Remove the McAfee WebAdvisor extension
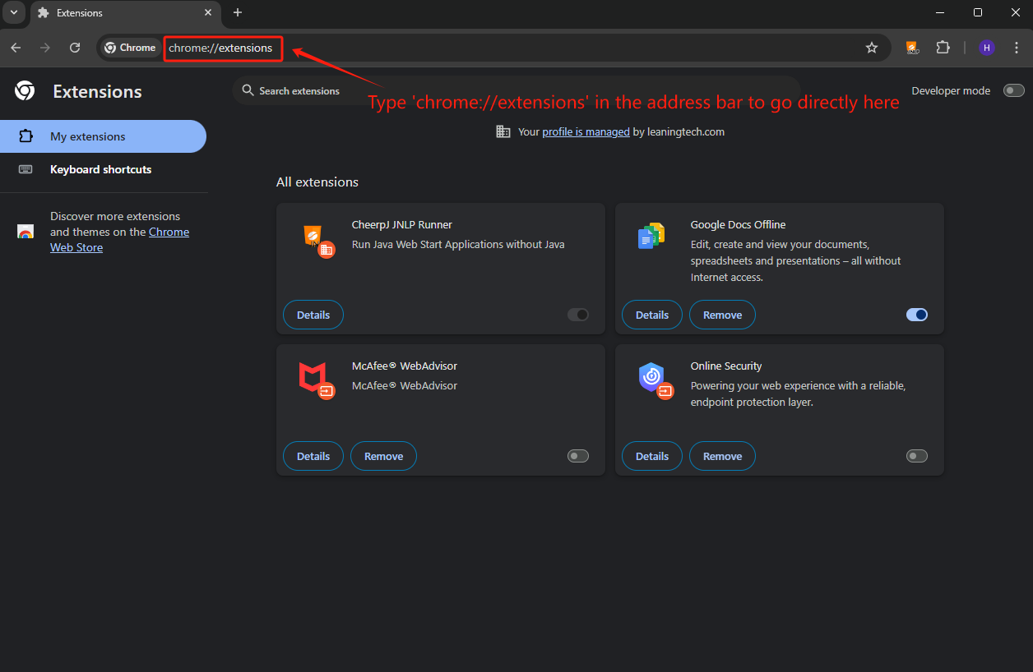1033x672 pixels. [383, 456]
